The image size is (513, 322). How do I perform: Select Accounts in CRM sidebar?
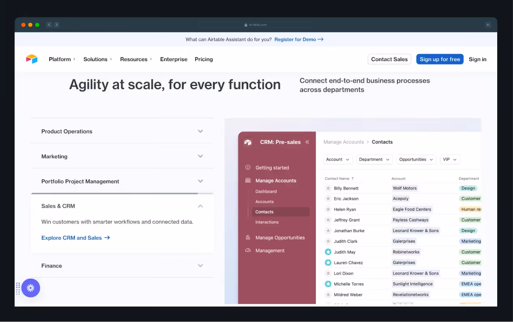[264, 201]
